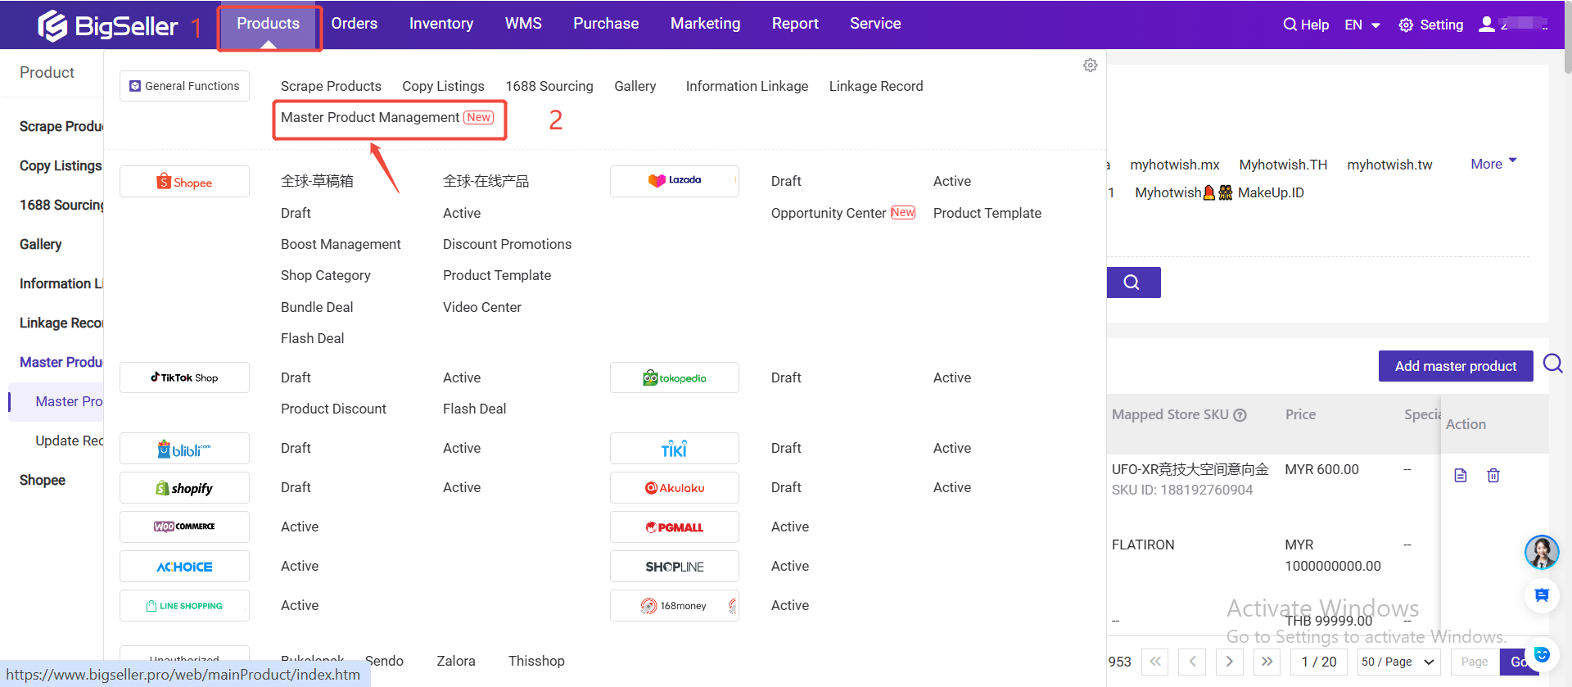Click the purple search magnifier button
Screen dimensions: 1572x687
1132,282
